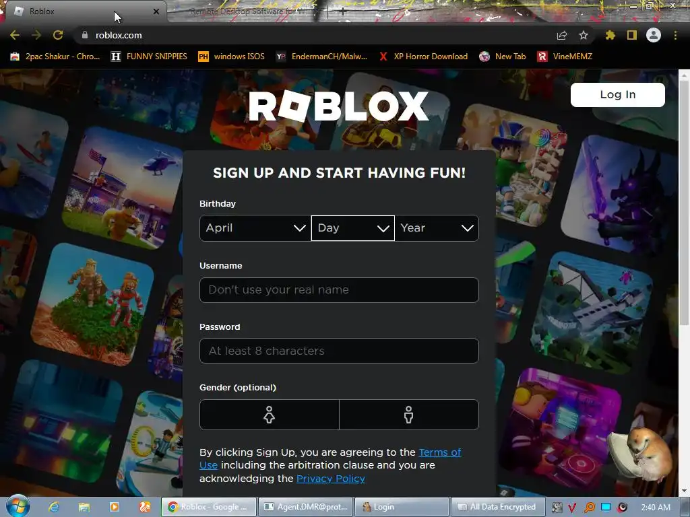Share this page using the share icon
Screen dimensions: 690x517
562,35
